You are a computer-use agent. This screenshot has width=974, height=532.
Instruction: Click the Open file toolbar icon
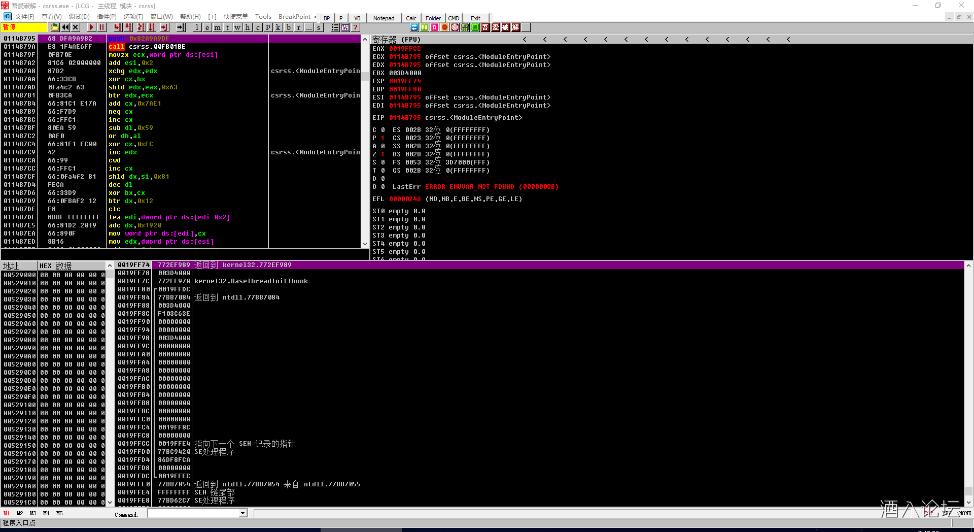(55, 27)
